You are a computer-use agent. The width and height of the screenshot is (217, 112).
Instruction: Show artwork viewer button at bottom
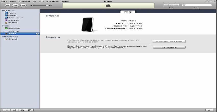click(30, 110)
